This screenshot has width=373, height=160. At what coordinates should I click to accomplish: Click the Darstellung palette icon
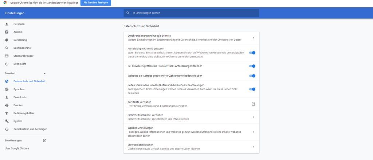pos(7,40)
